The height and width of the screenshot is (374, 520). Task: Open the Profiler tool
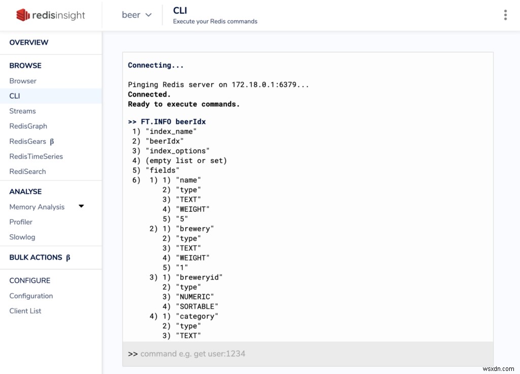[21, 222]
